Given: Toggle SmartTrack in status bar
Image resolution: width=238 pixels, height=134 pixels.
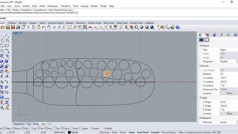Looking at the screenshot, I should point(143,133).
